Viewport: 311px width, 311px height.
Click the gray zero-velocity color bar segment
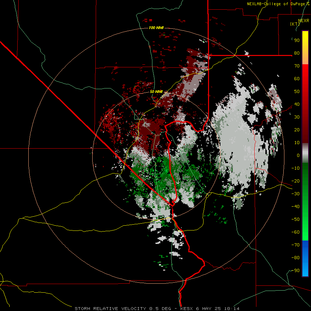305,153
